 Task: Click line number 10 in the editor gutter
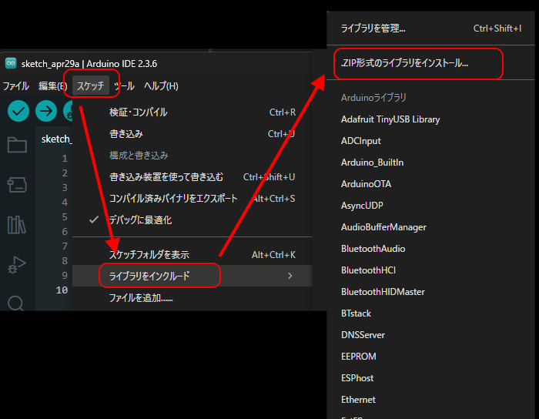(62, 290)
